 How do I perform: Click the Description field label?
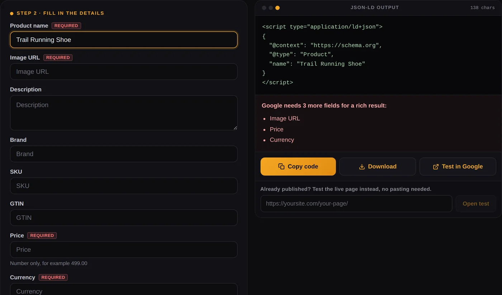[26, 89]
